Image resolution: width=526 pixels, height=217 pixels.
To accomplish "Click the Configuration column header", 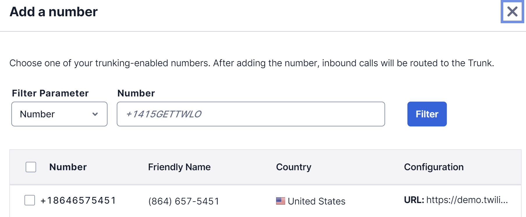I will click(434, 167).
